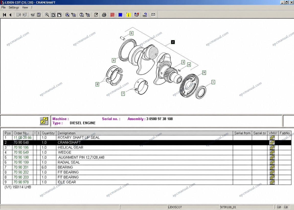This screenshot has height=210, width=294.
Task: Click the yellow information icon
Action: (128, 15)
